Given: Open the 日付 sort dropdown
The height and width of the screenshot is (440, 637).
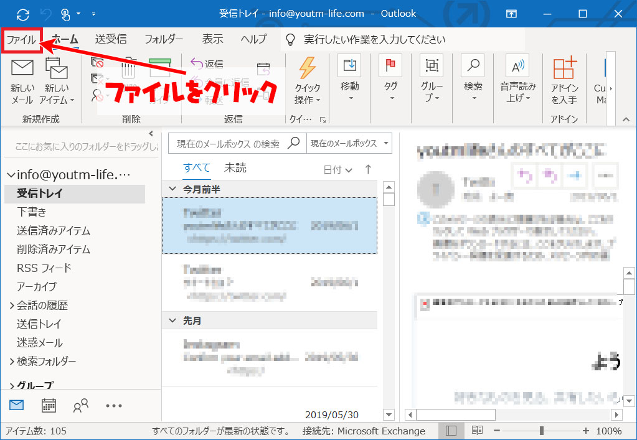Looking at the screenshot, I should (x=337, y=170).
